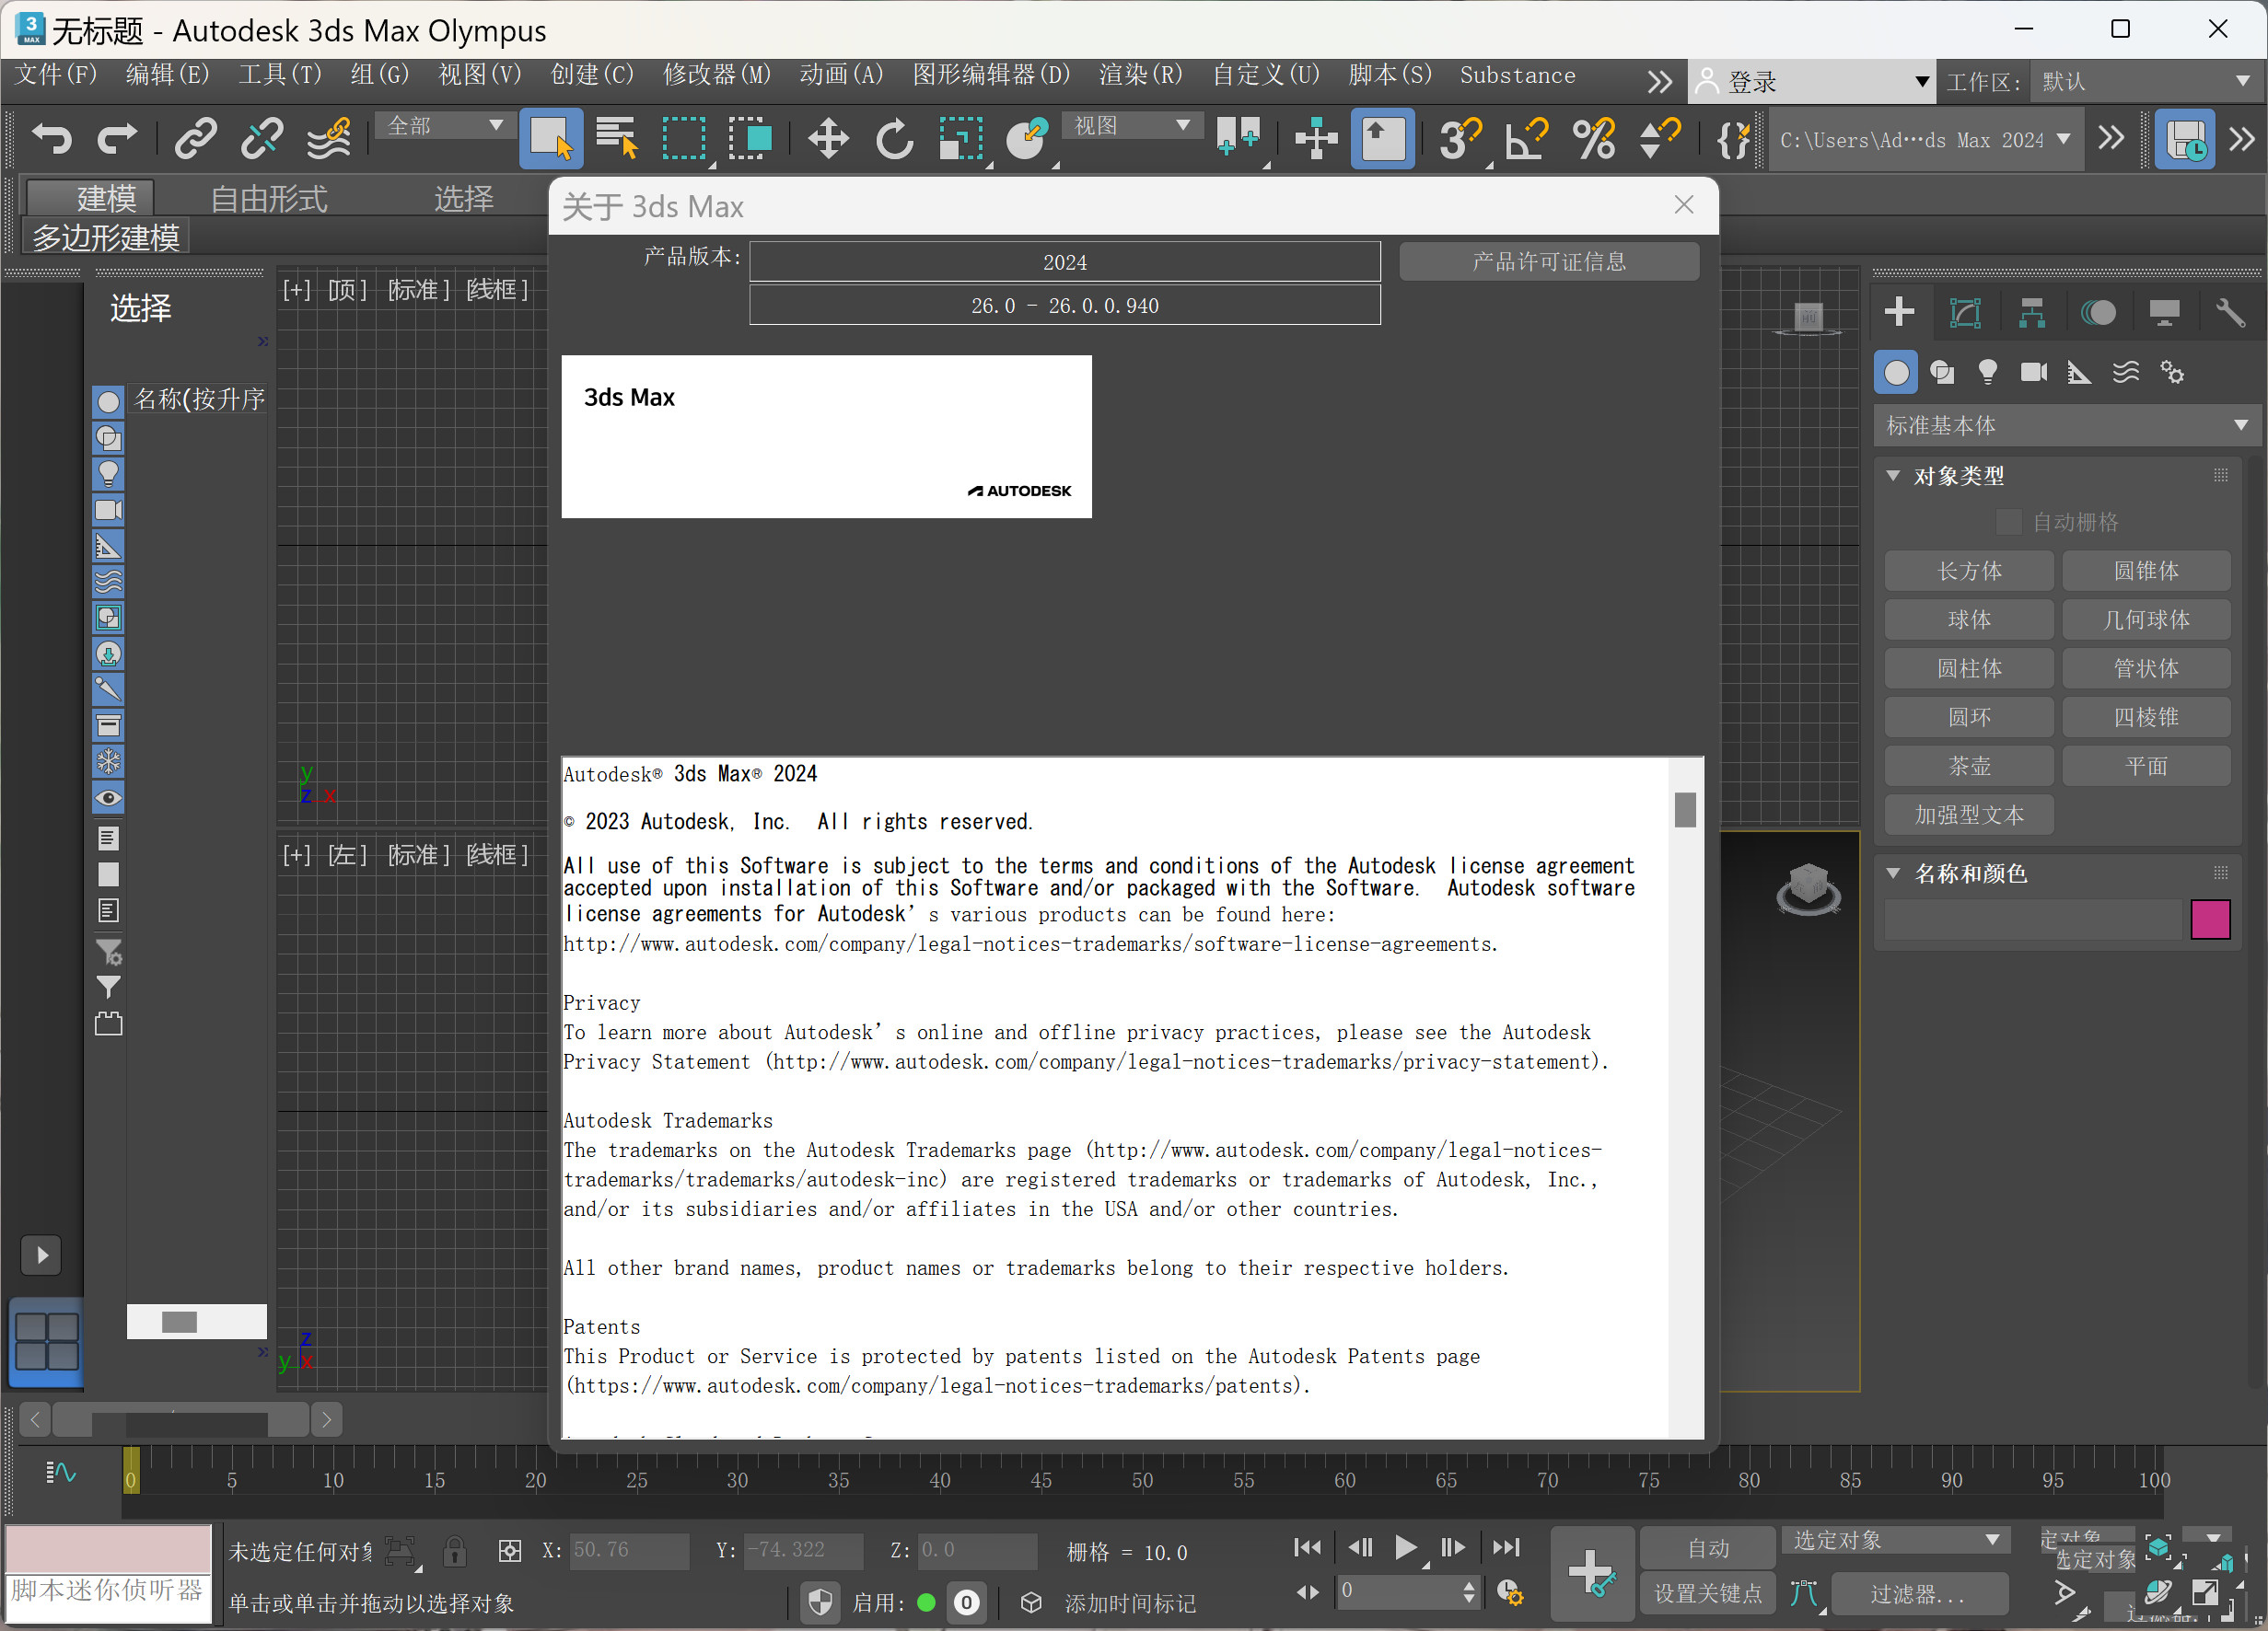2268x1631 pixels.
Task: Create a 长方体 box primitive
Action: tap(1969, 571)
